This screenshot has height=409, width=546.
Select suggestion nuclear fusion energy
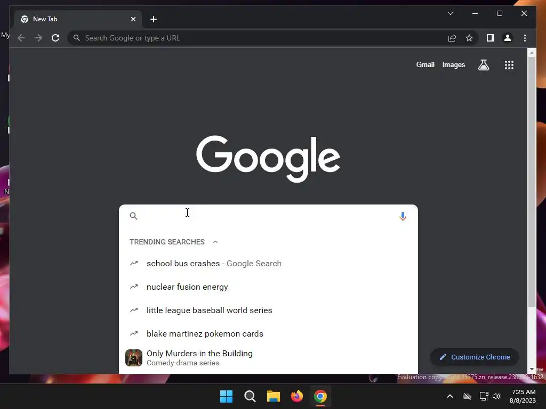[268, 287]
